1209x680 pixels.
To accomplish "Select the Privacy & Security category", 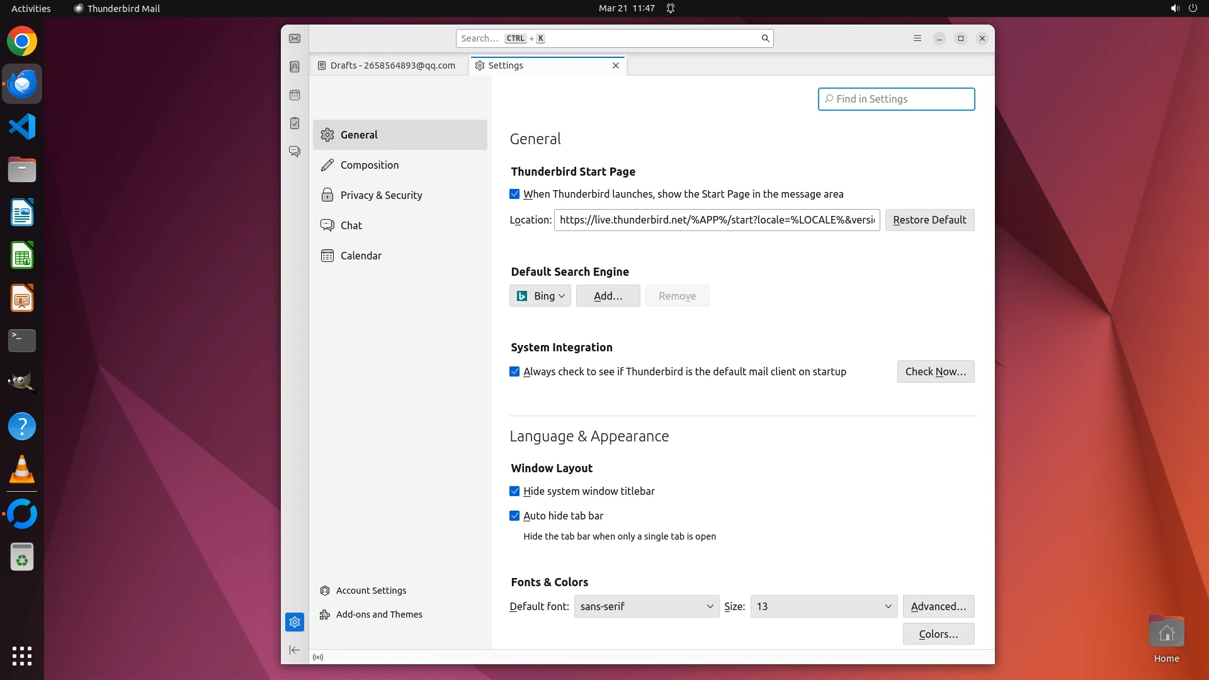I will 381,195.
